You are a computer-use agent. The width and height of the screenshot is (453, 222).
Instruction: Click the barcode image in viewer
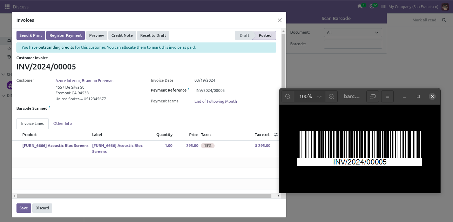pyautogui.click(x=360, y=148)
